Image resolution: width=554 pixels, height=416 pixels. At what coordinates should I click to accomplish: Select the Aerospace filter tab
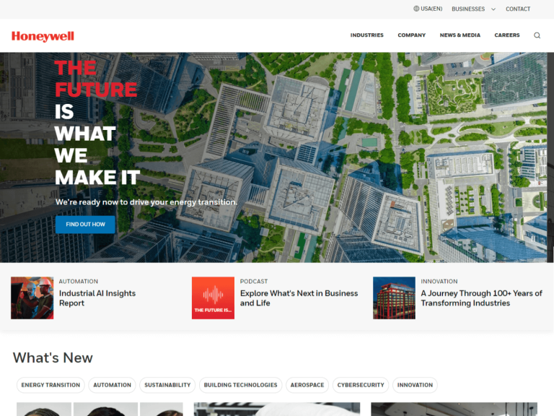307,385
